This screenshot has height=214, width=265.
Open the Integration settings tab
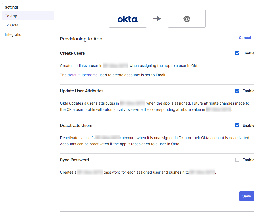tap(14, 34)
